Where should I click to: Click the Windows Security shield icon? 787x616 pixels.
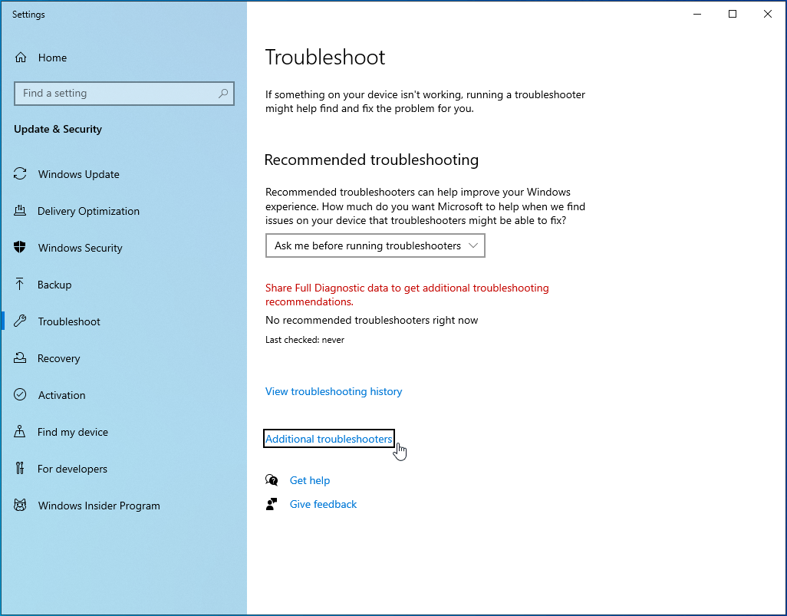(x=19, y=248)
